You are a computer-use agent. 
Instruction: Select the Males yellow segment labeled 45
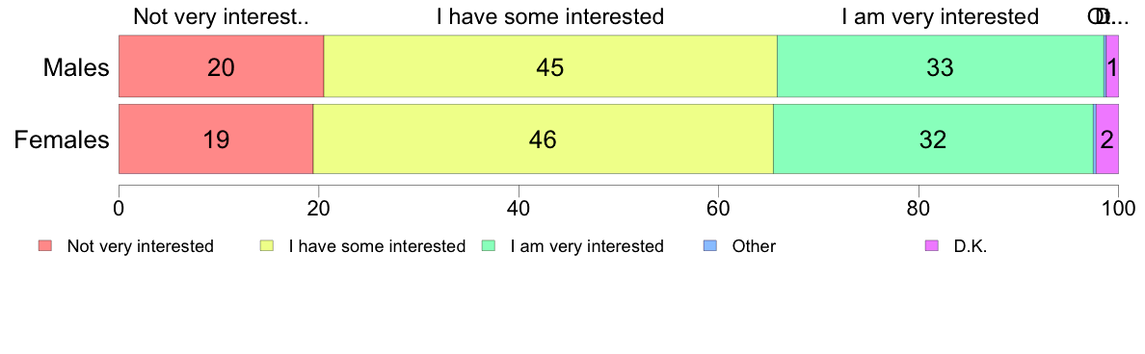550,68
